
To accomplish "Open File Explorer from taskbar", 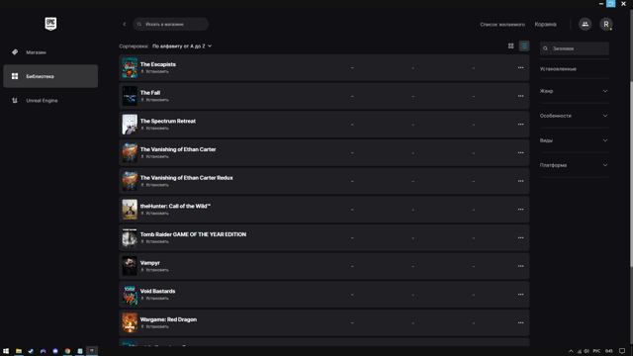I will [19, 351].
